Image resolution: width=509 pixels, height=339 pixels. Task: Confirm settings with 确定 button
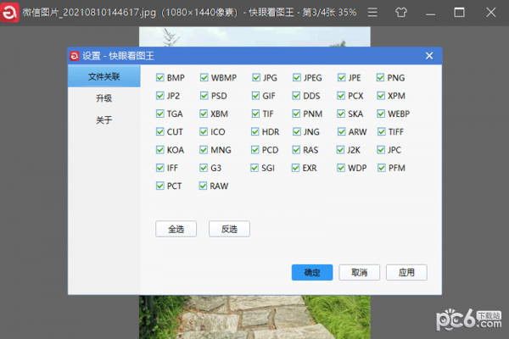[x=312, y=273]
